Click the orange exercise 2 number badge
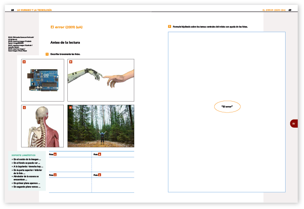Image resolution: width=304 pixels, height=209 pixels. (x=169, y=27)
